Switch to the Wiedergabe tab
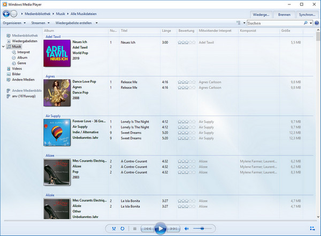This screenshot has height=236, width=321. click(261, 14)
